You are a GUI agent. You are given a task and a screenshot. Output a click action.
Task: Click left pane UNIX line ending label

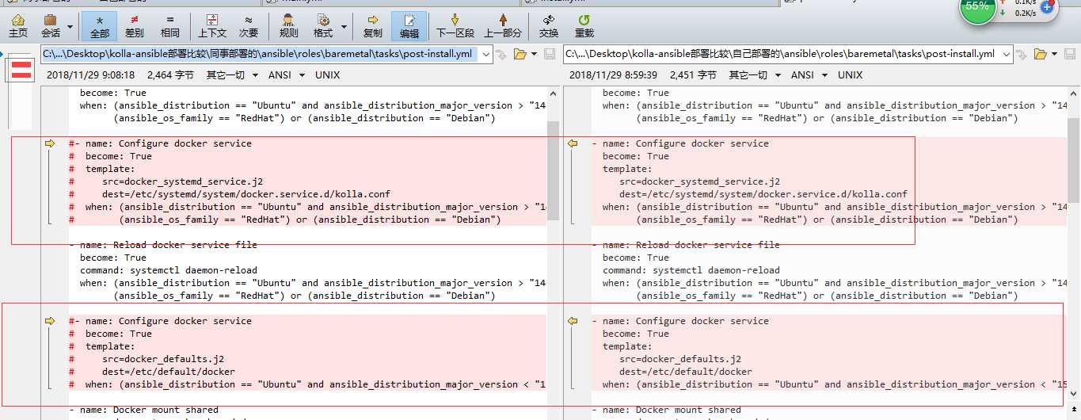(x=327, y=75)
